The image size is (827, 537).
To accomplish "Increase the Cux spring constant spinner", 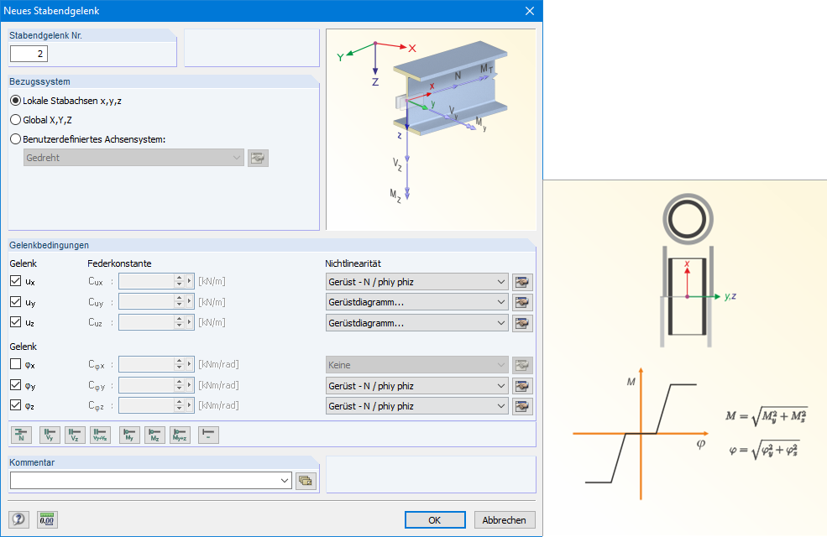I will click(180, 278).
